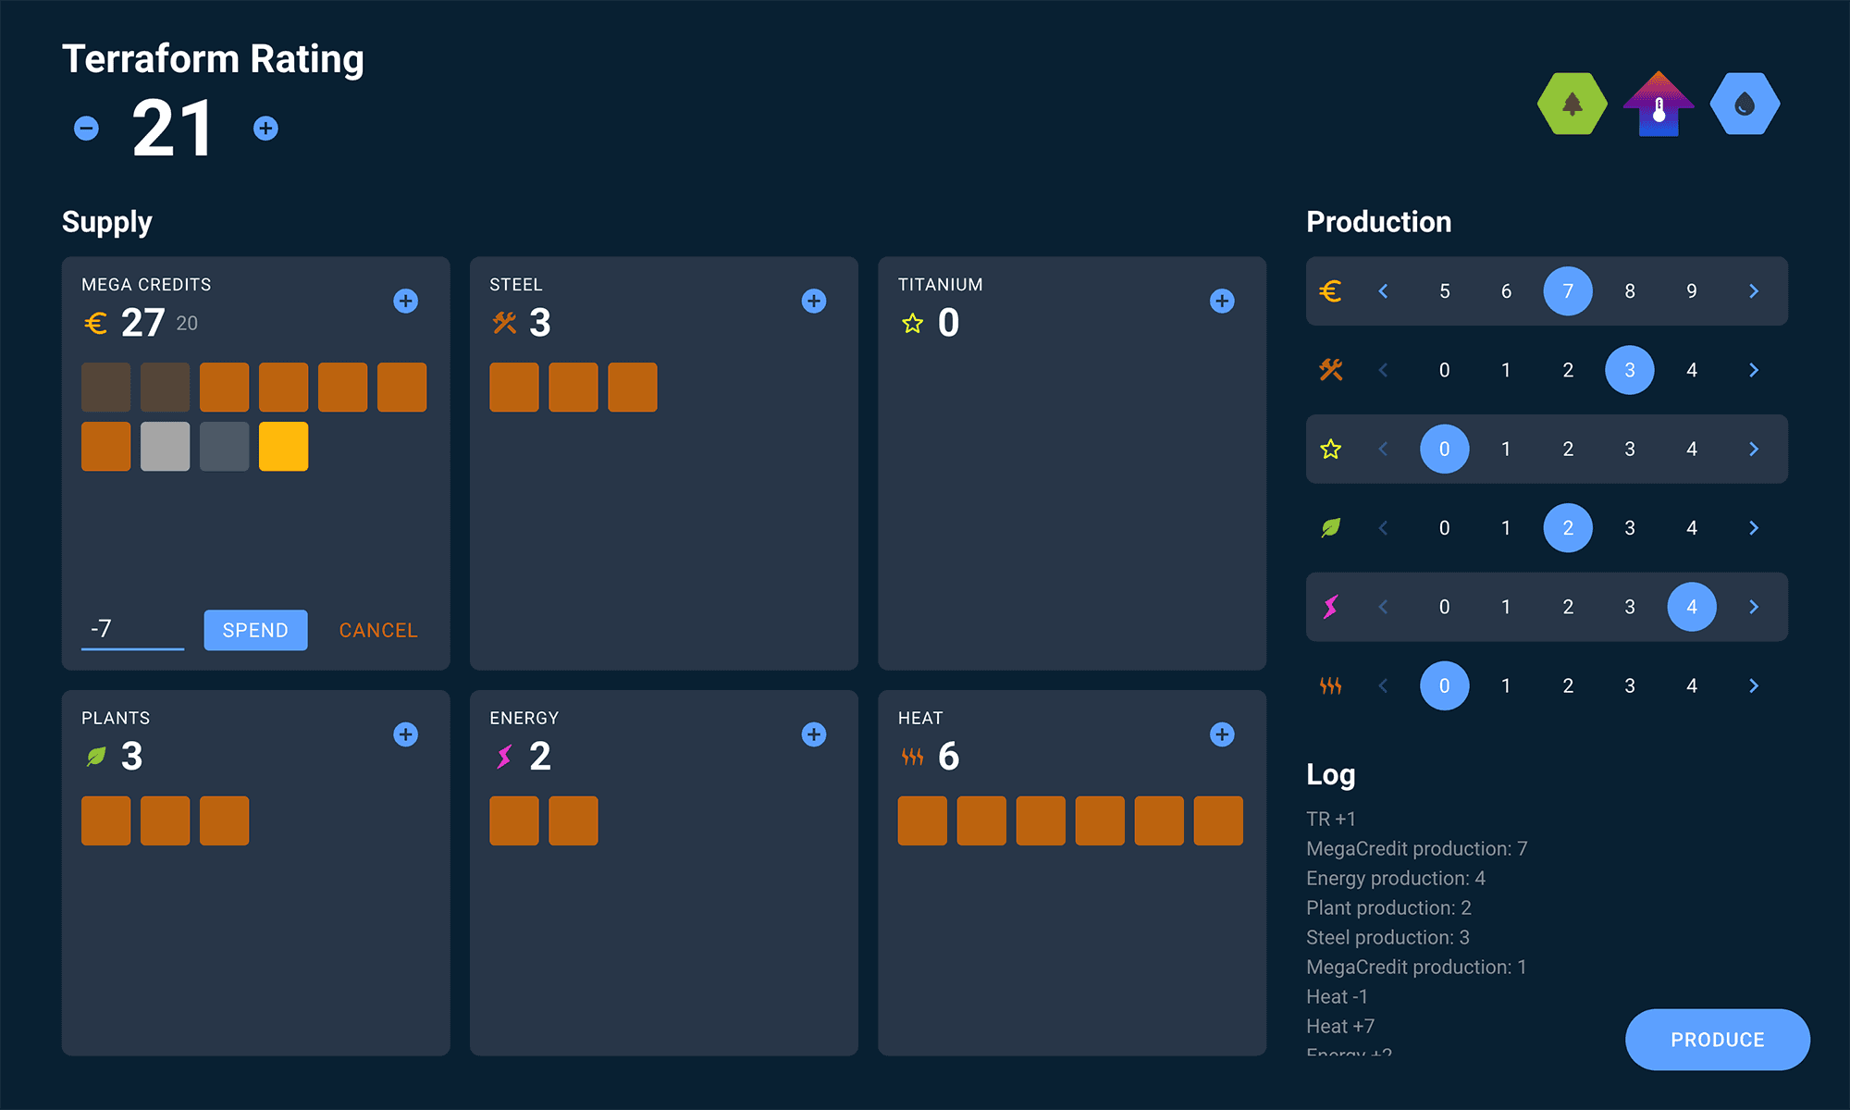The width and height of the screenshot is (1850, 1110).
Task: Click the yellow square in MegaCredits supply
Action: pos(283,447)
